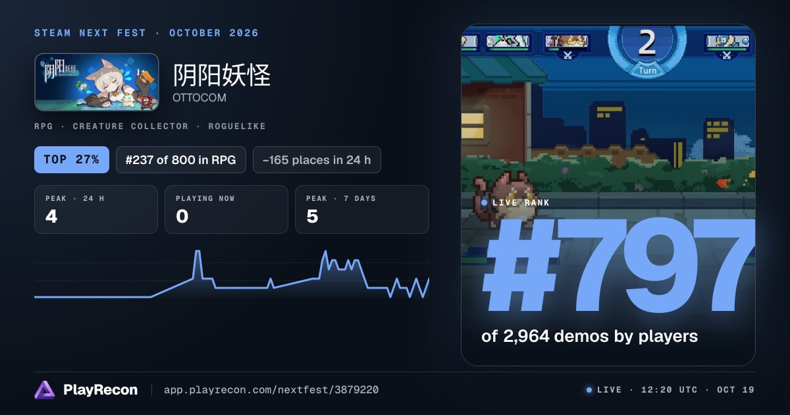Click the #237 of 800 in RPG badge
This screenshot has height=415, width=790.
[181, 159]
